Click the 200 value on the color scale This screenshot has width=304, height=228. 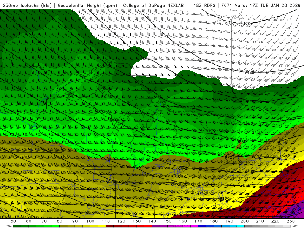coord(244,221)
